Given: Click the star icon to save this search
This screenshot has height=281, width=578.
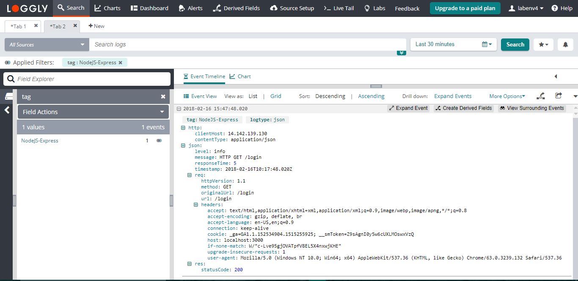Looking at the screenshot, I should click(541, 44).
